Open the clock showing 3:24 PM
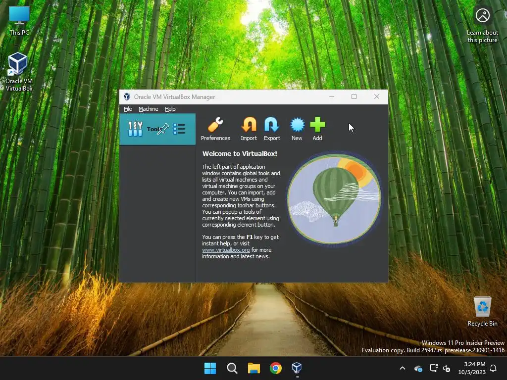 (x=472, y=368)
